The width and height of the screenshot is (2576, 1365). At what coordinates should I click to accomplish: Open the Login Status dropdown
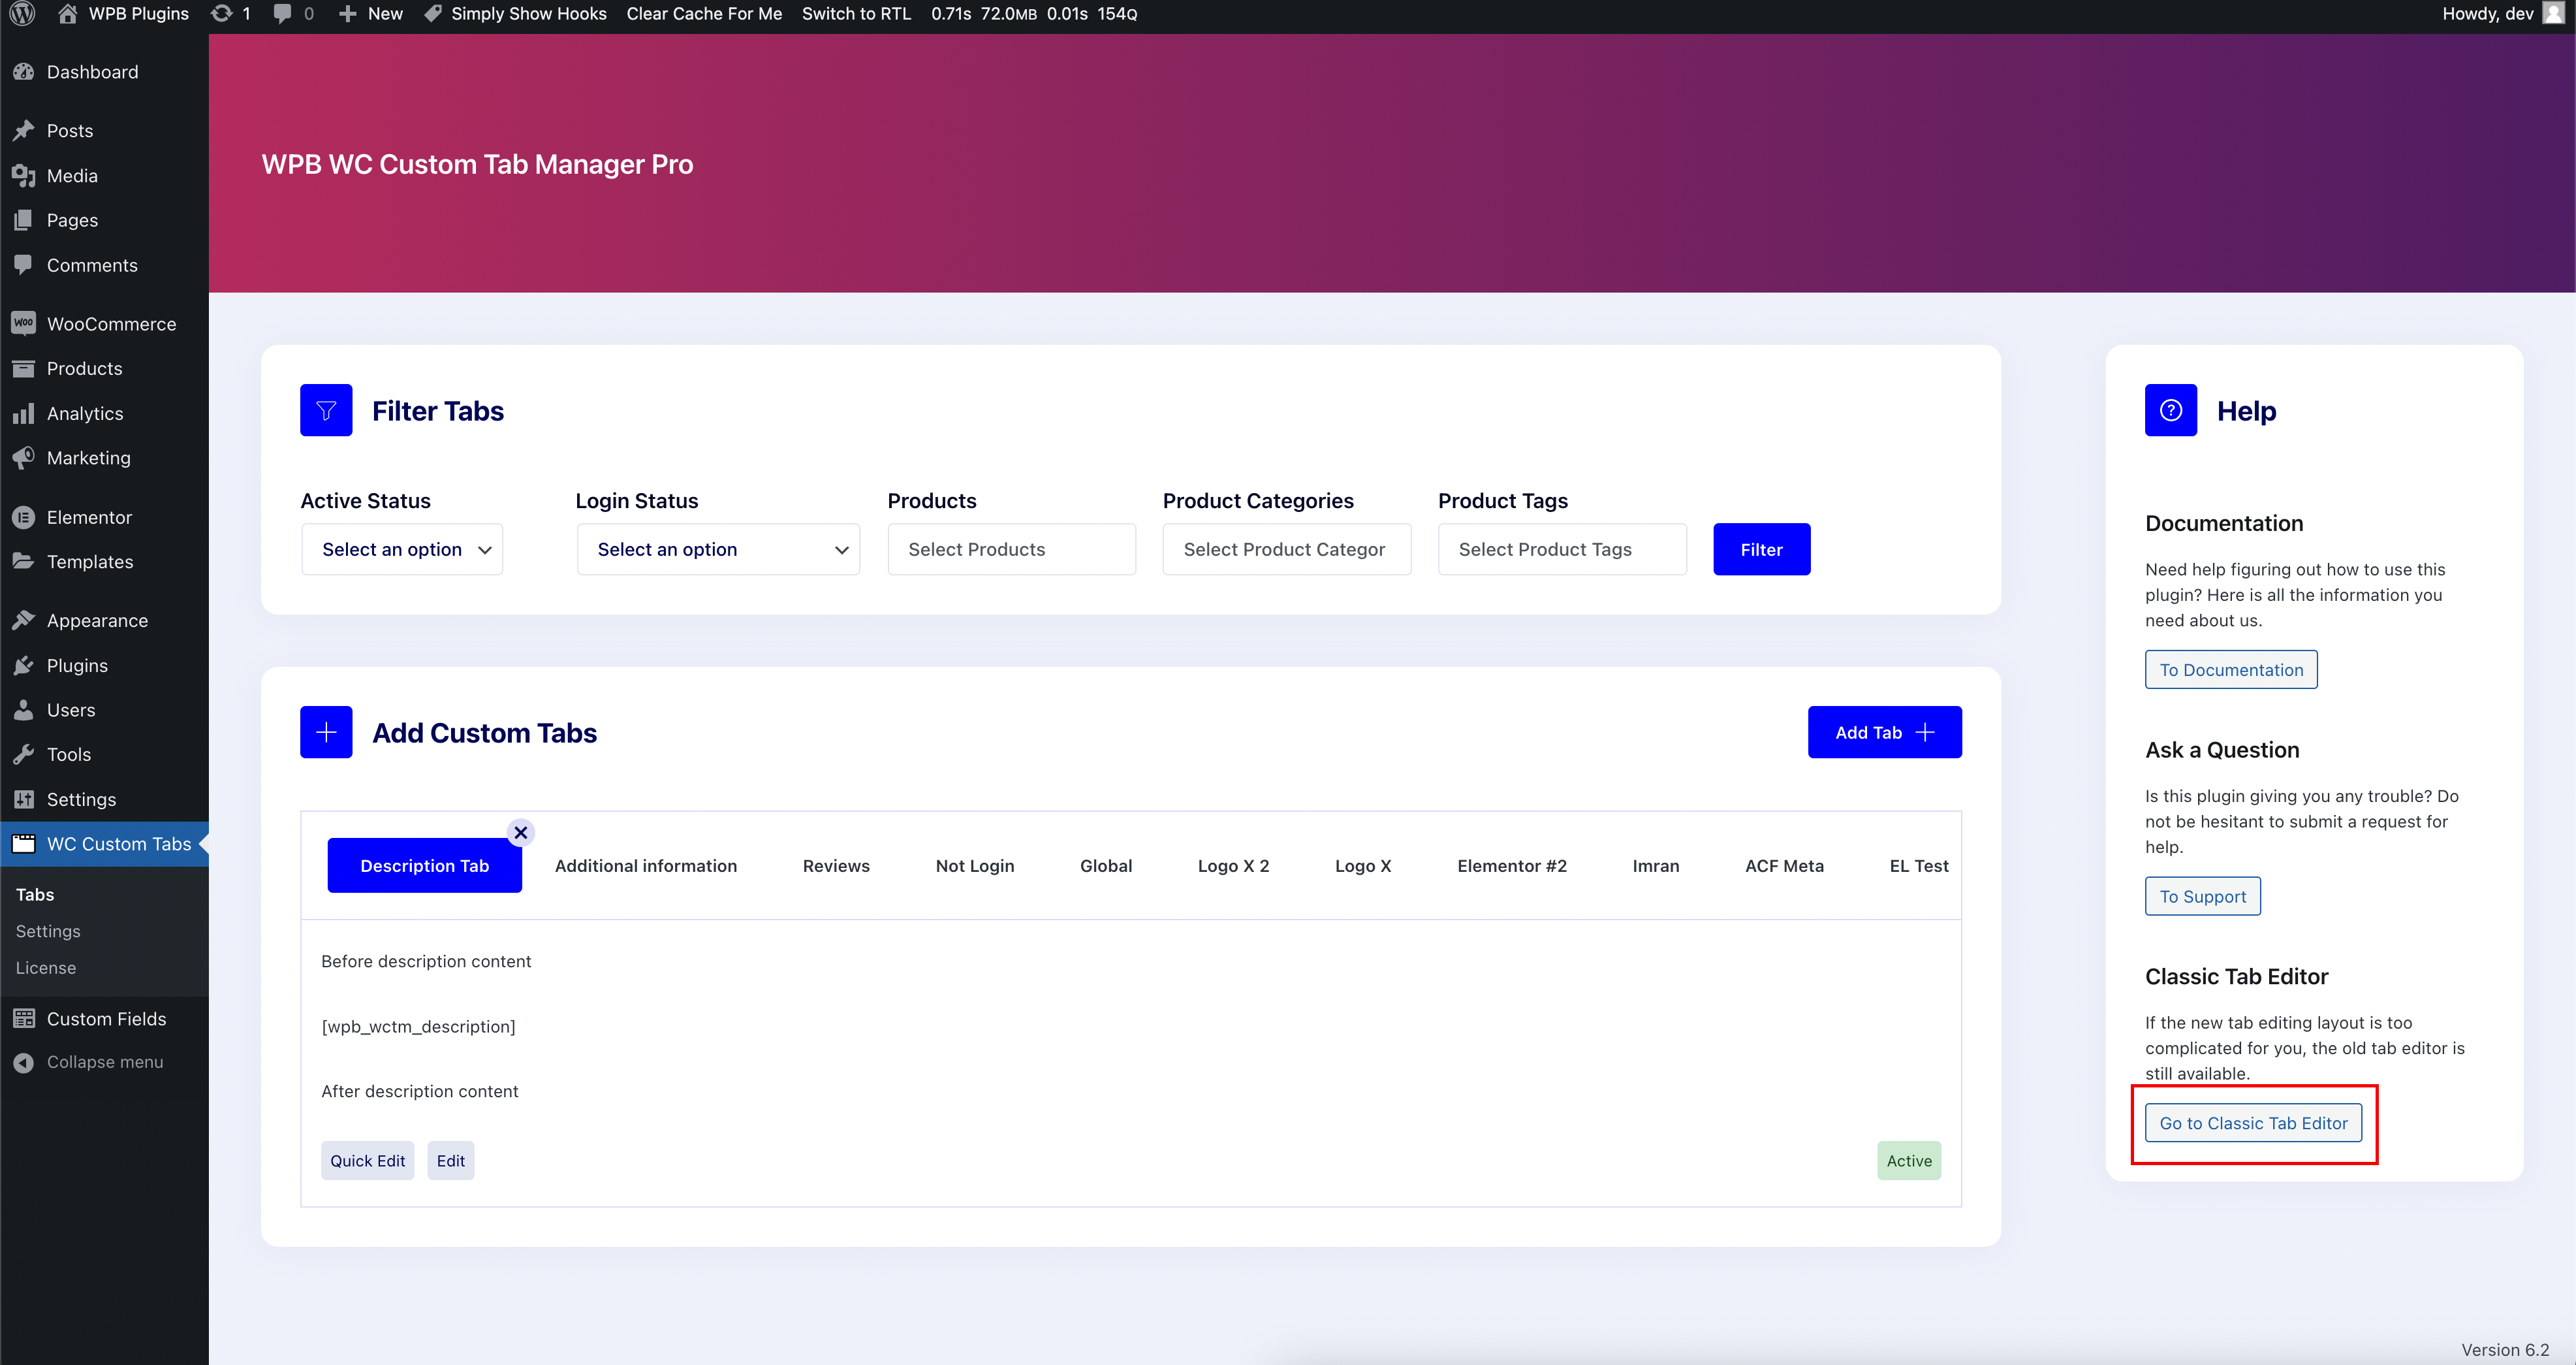click(x=718, y=549)
